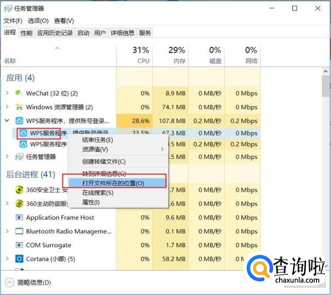Select the COM Surrogate process name
331x295 pixels.
(x=49, y=245)
